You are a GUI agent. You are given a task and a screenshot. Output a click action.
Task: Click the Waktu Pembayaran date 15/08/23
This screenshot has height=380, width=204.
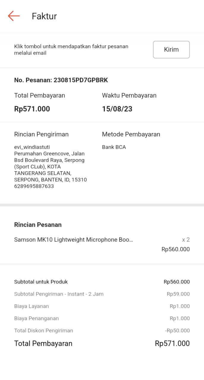point(117,109)
